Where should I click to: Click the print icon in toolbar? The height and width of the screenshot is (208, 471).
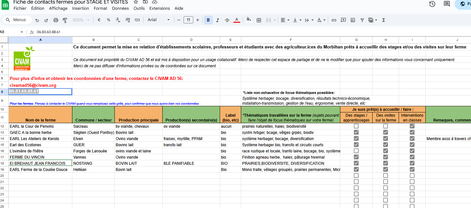pos(56,20)
